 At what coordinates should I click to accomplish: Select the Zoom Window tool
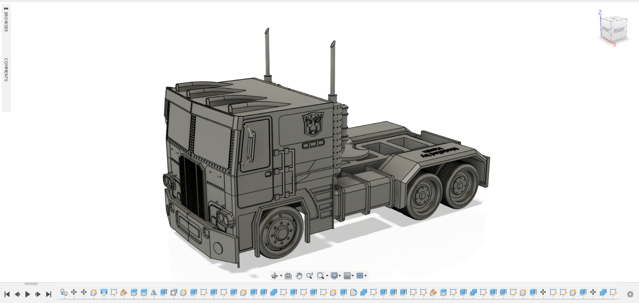[x=320, y=276]
